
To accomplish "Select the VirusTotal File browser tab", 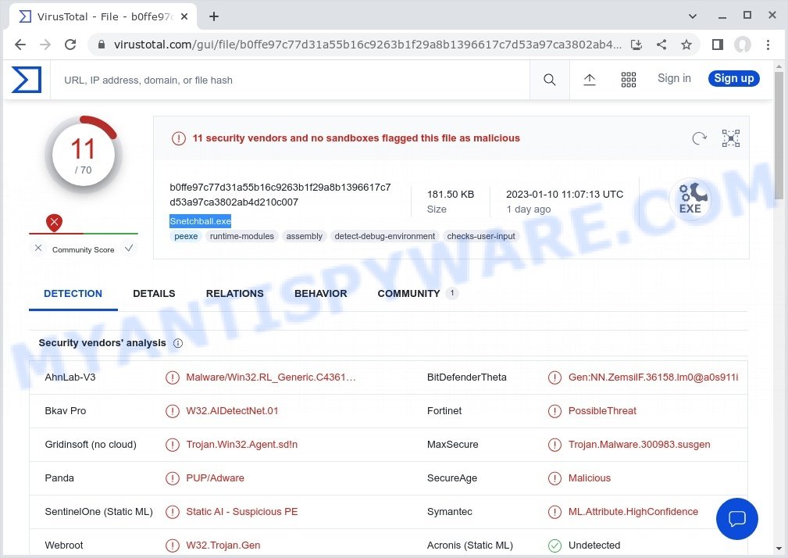I will [103, 16].
